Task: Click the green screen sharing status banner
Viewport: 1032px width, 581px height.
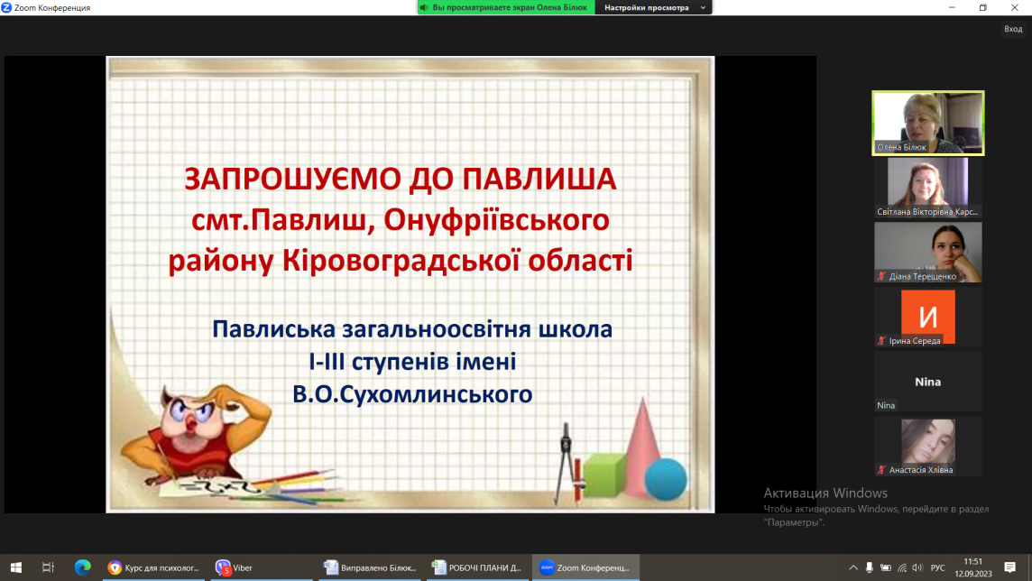Action: coord(506,7)
